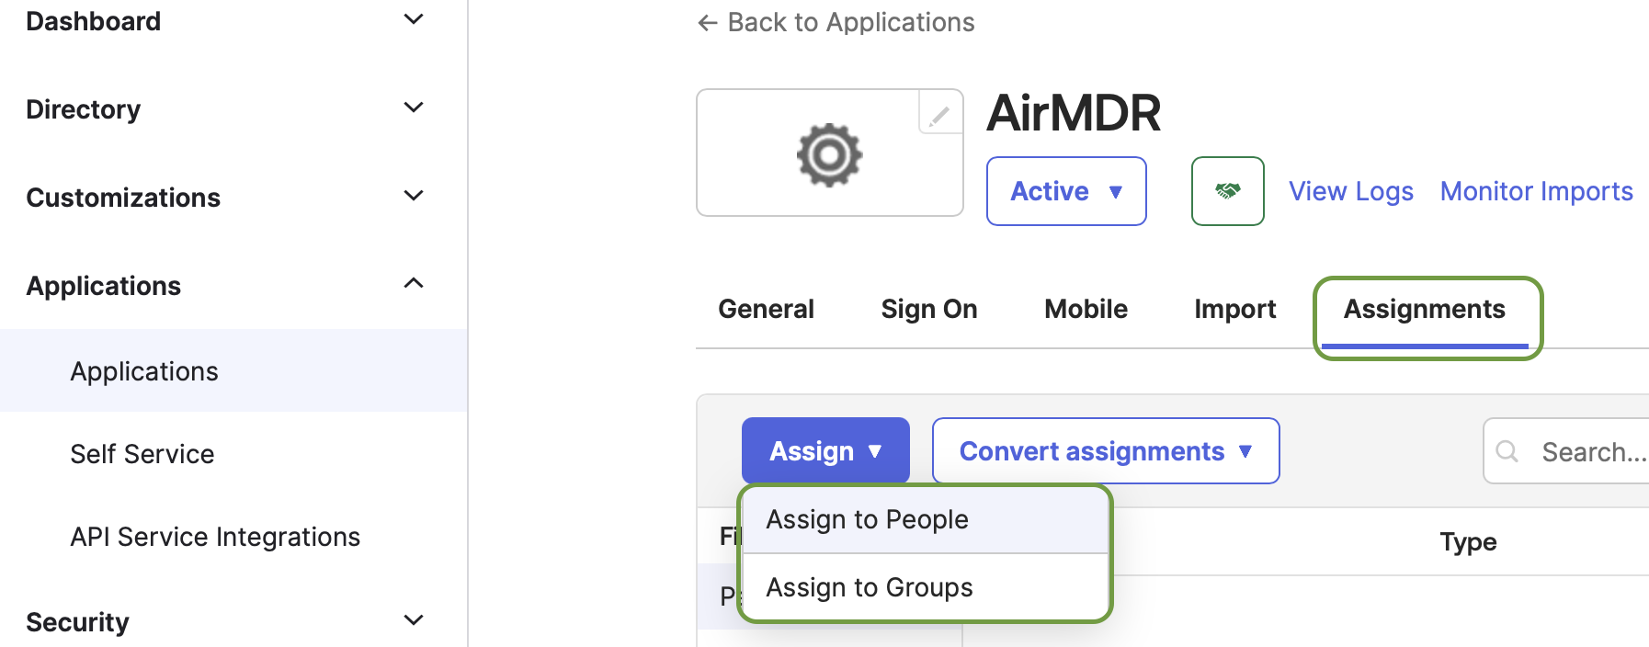Switch to the Sign On tab
1649x647 pixels.
tap(928, 310)
